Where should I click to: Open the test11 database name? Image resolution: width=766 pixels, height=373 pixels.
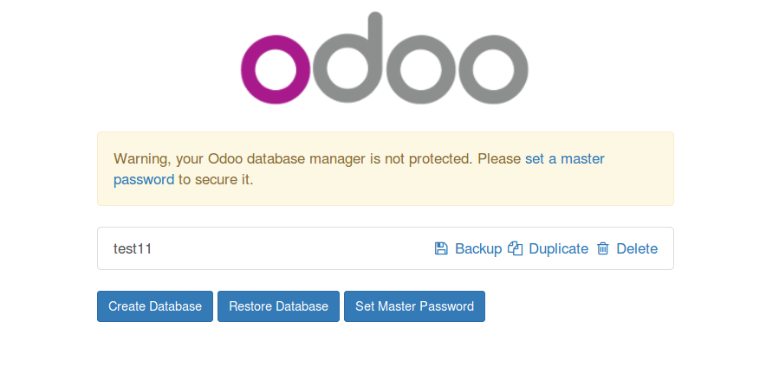tap(133, 249)
